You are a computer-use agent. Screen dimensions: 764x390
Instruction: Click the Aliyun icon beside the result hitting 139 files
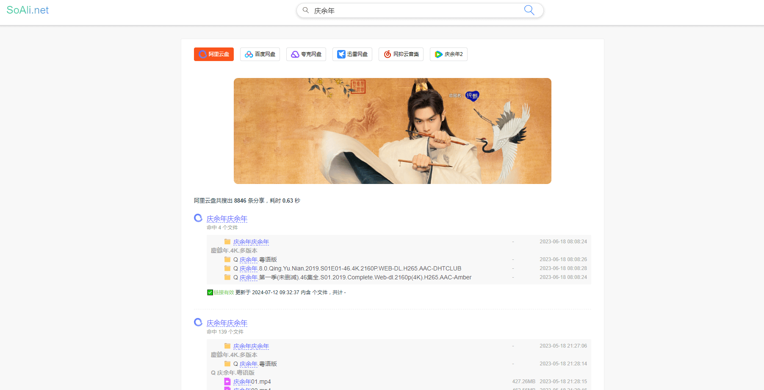pyautogui.click(x=198, y=322)
